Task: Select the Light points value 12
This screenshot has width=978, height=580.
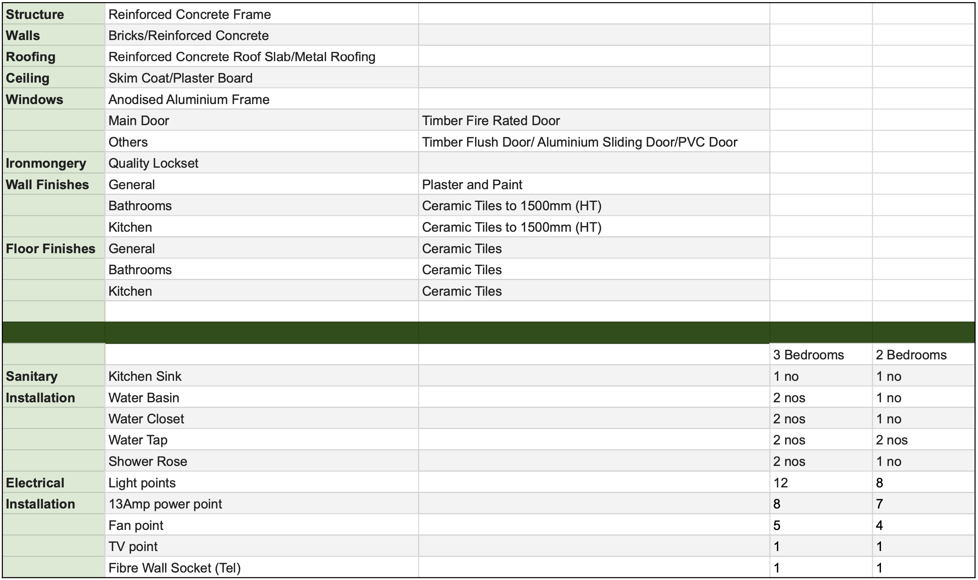Action: point(780,483)
